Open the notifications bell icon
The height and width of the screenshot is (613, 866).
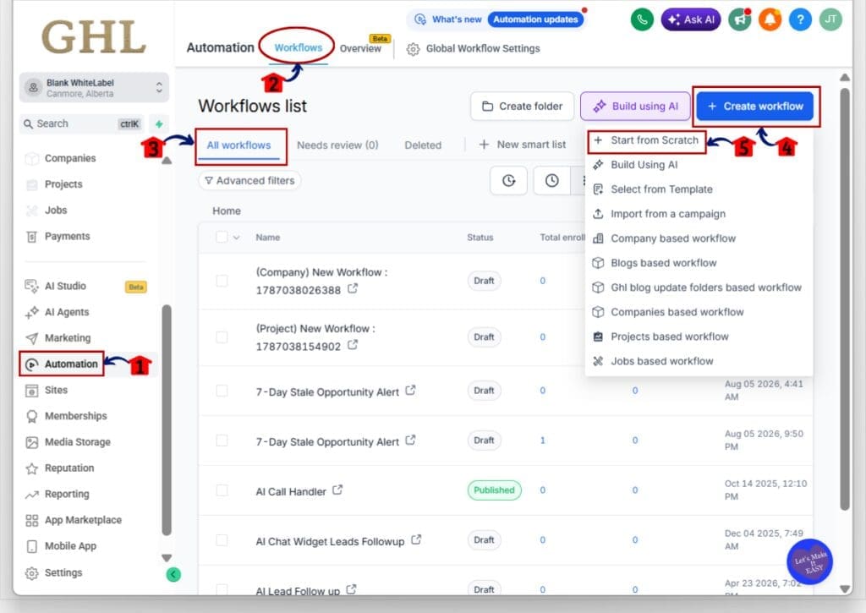click(770, 19)
